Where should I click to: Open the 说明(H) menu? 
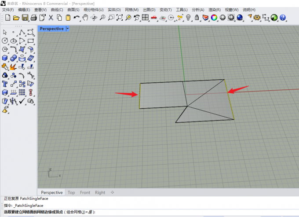point(249,10)
